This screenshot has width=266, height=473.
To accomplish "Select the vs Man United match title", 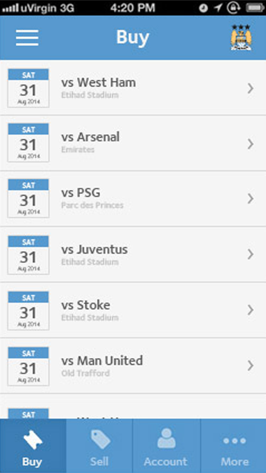I will (x=102, y=361).
